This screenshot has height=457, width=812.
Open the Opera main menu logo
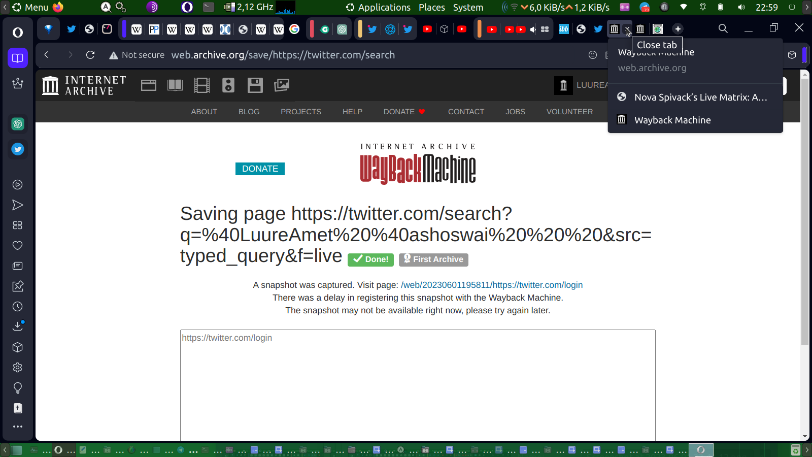click(18, 32)
